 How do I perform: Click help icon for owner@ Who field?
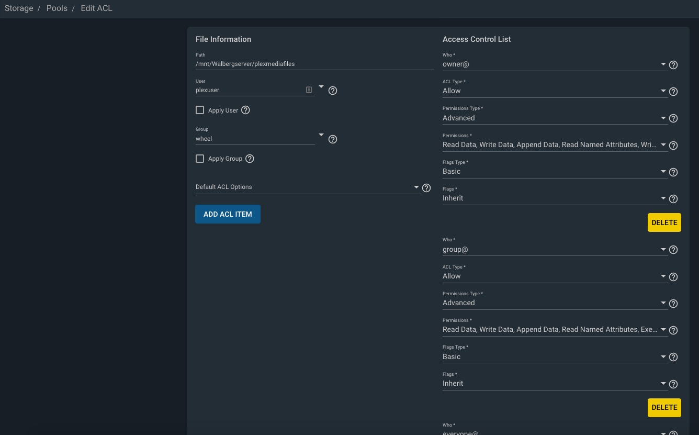pyautogui.click(x=673, y=65)
